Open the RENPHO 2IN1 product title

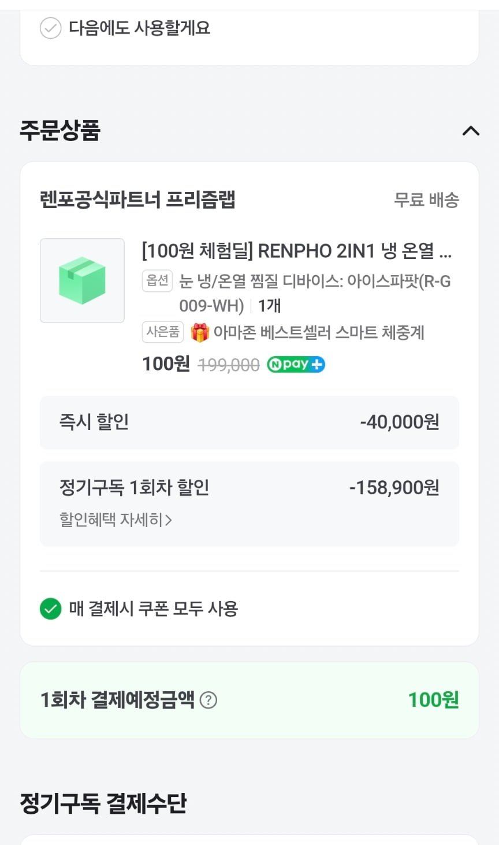pyautogui.click(x=296, y=251)
